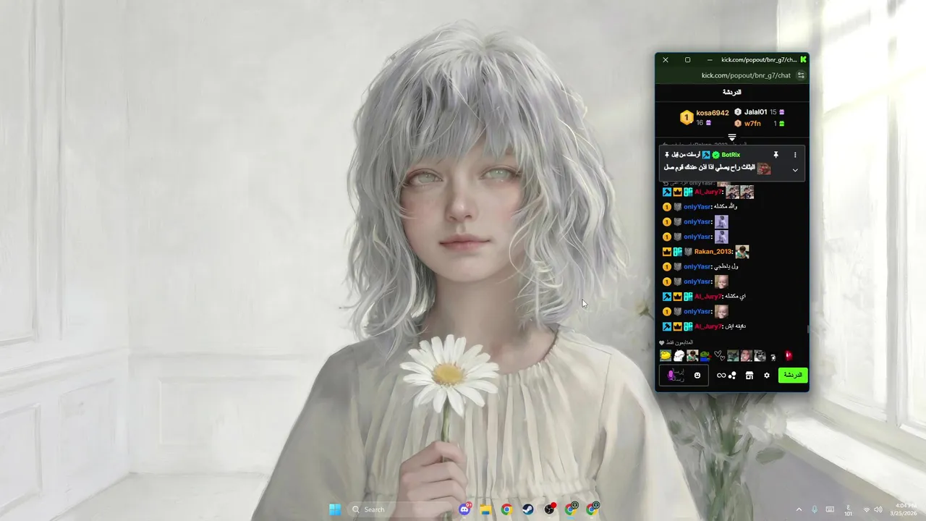Viewport: 926px width, 521px height.
Task: Open Steam from the taskbar
Action: (528, 509)
